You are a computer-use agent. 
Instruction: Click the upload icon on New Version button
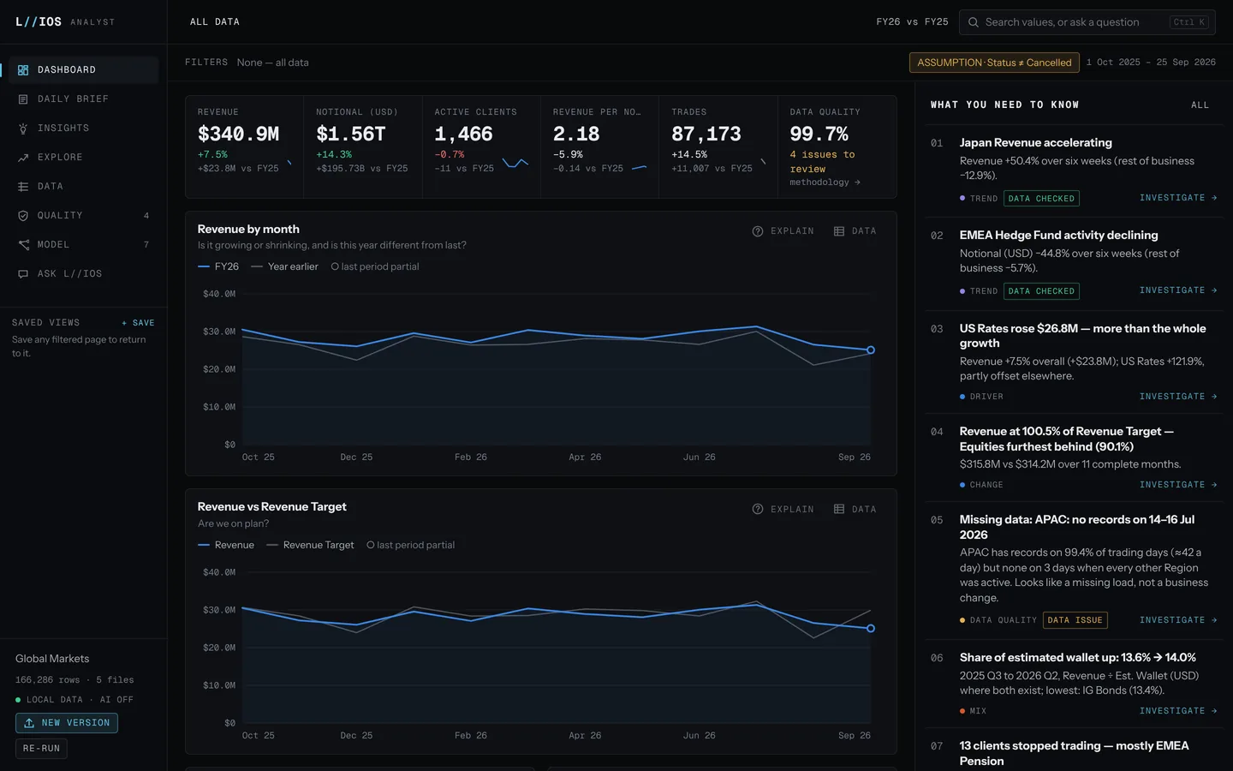(29, 723)
